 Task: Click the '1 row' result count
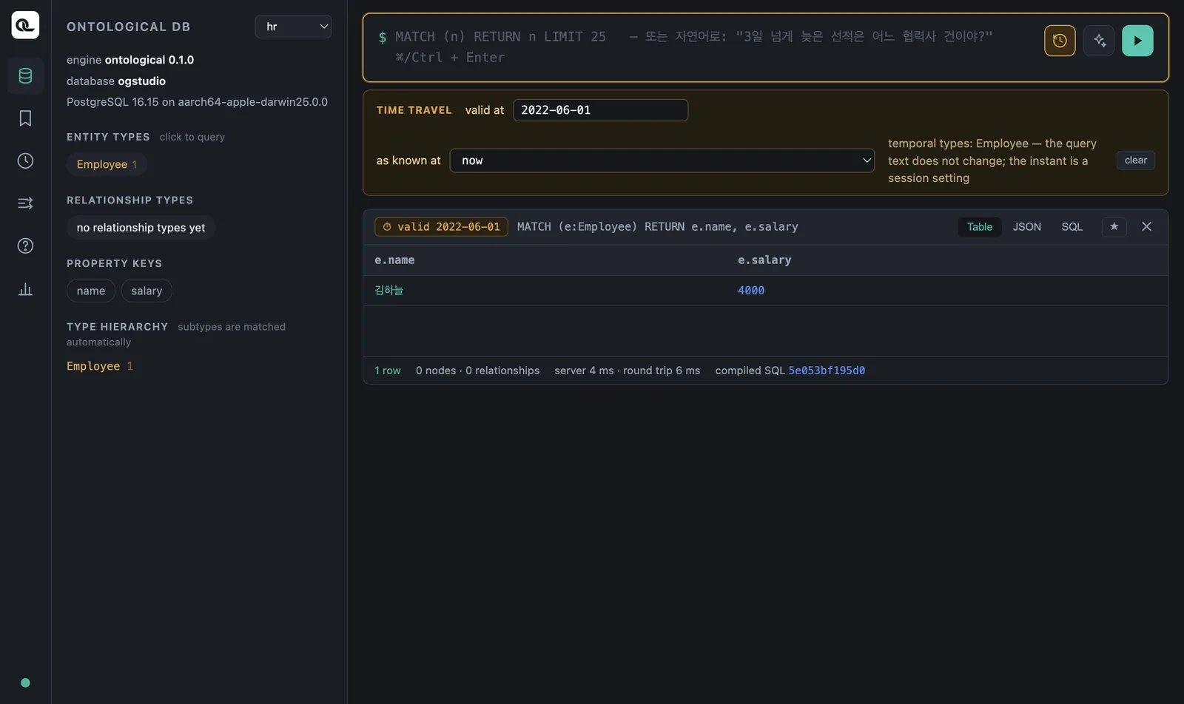pyautogui.click(x=388, y=370)
